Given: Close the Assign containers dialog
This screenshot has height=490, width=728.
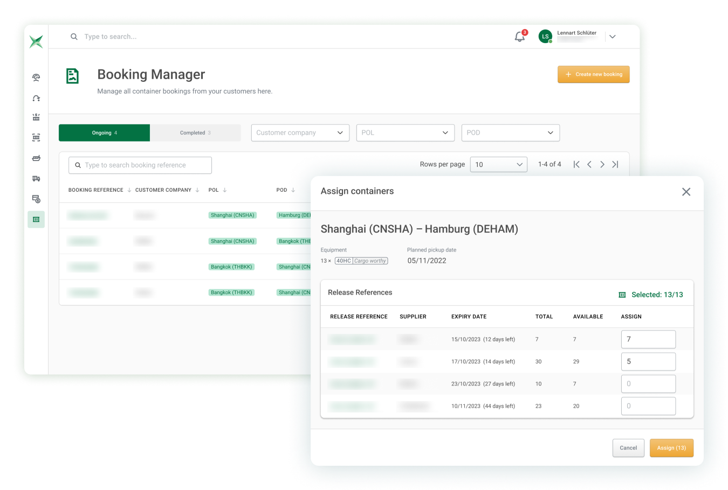Looking at the screenshot, I should tap(686, 192).
